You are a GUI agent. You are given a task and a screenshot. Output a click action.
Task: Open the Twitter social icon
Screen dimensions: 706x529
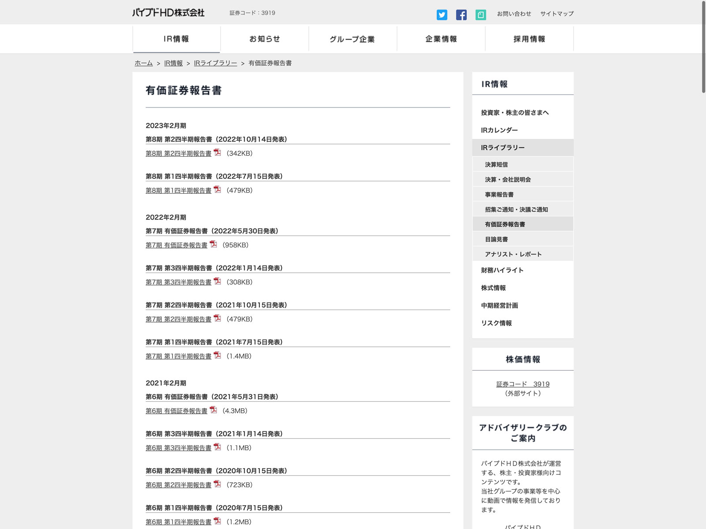tap(442, 15)
